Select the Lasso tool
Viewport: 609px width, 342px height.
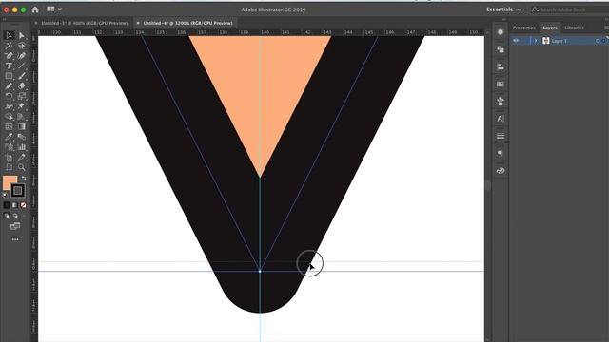coord(22,46)
